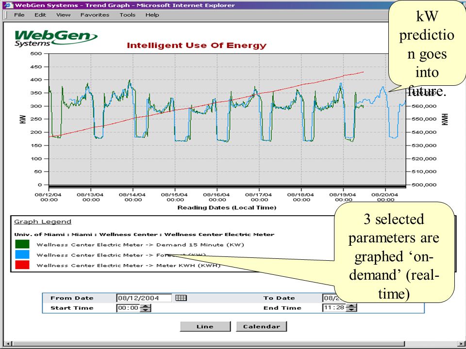The image size is (466, 349).
Task: Click the From Date input field
Action: coord(144,298)
